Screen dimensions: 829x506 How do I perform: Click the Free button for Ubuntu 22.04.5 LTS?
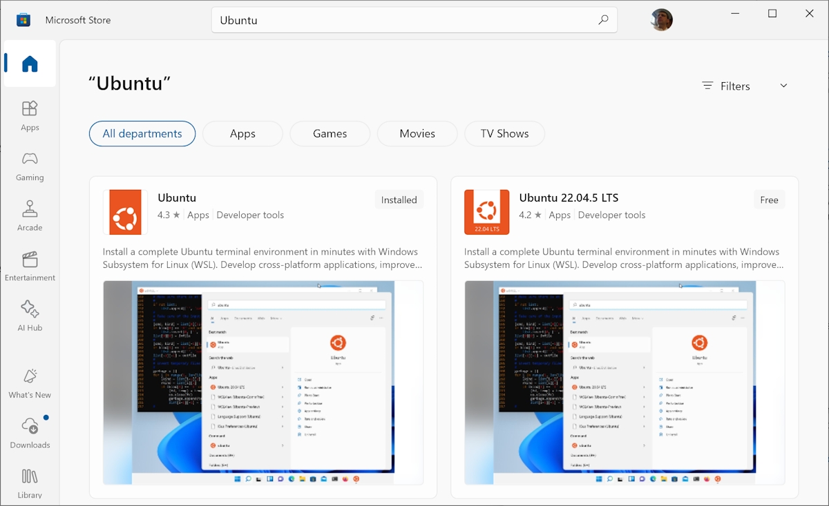click(x=769, y=200)
